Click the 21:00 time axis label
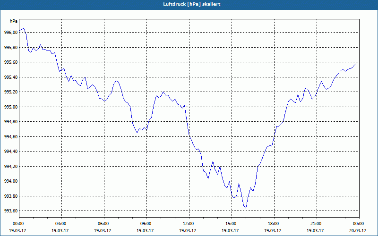This screenshot has width=378, height=236. tap(317, 223)
